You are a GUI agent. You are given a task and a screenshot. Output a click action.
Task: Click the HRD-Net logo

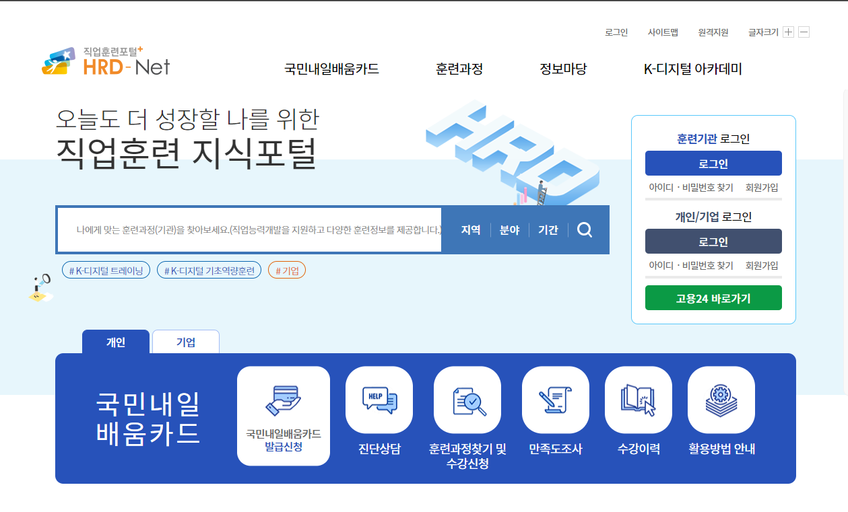pyautogui.click(x=106, y=61)
